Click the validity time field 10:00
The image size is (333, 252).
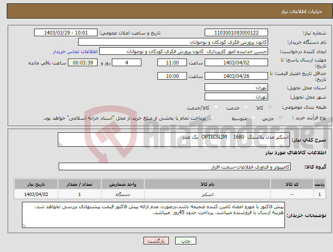click(x=172, y=76)
